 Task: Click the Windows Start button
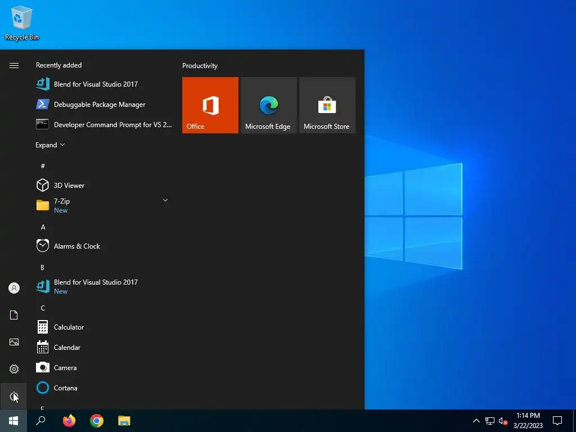coord(13,421)
